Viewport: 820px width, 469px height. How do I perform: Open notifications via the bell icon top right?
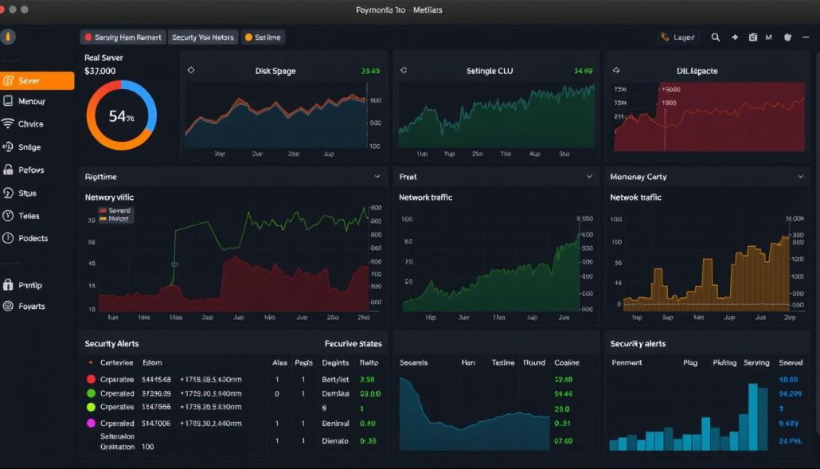pos(787,37)
